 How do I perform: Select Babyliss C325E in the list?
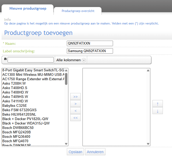coord(15,105)
